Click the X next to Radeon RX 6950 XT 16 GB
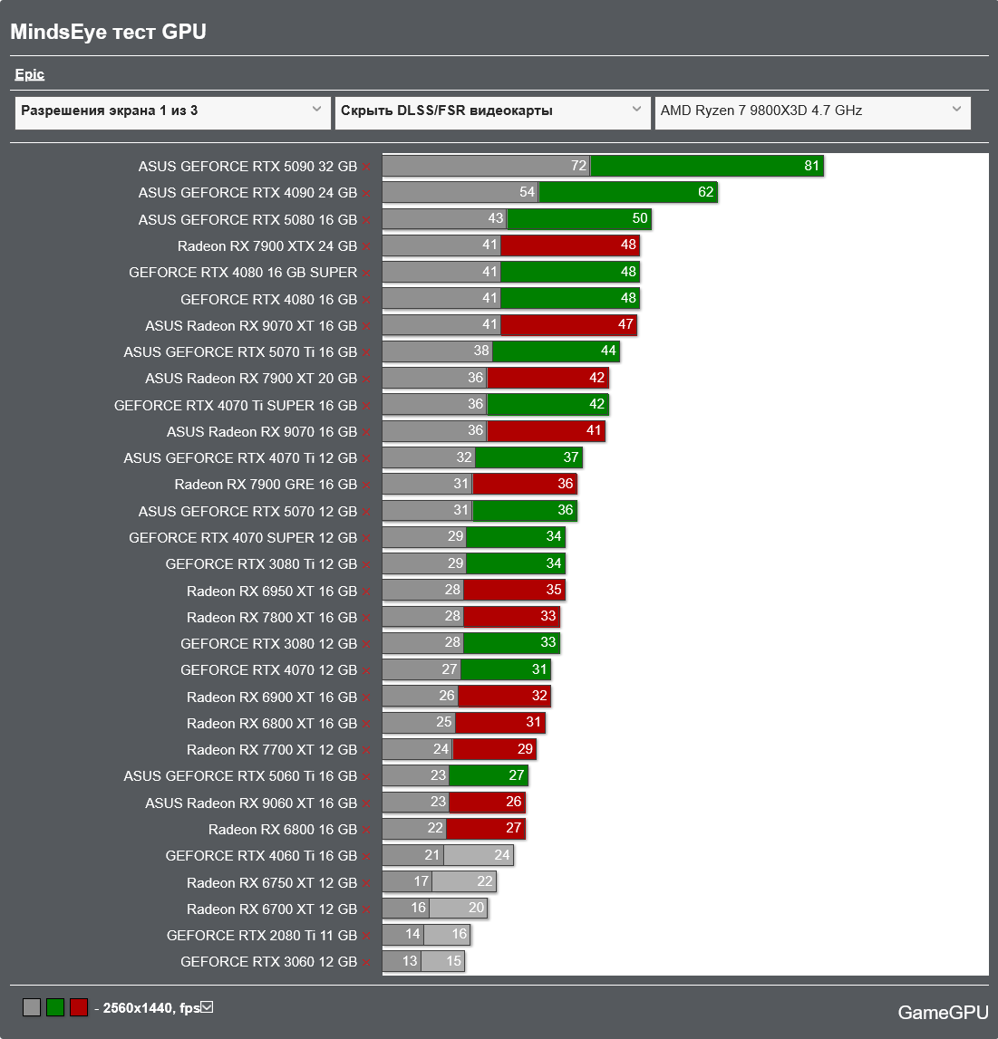 tap(366, 592)
